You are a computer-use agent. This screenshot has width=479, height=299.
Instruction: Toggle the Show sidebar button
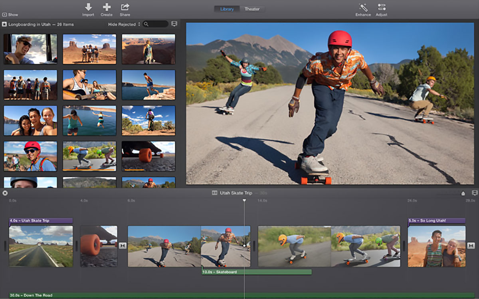10,15
